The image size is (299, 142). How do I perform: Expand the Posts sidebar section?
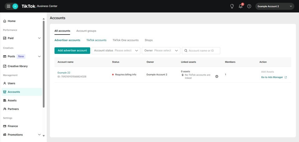39,56
